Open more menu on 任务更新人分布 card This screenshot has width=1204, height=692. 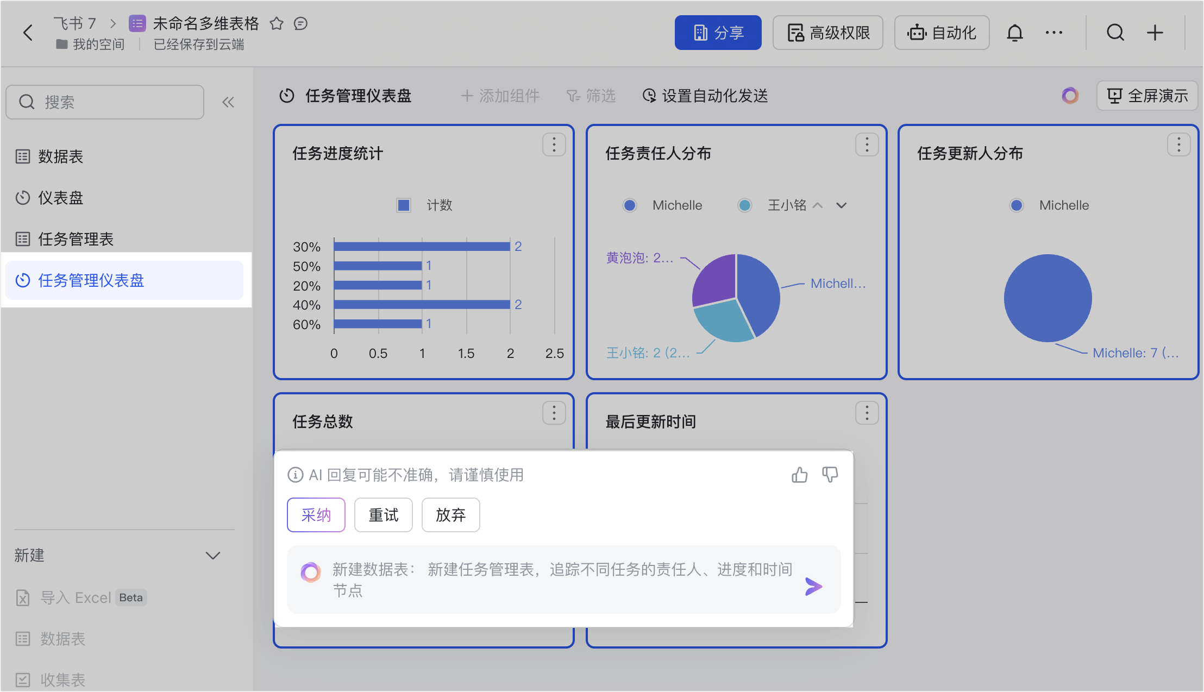click(1179, 145)
